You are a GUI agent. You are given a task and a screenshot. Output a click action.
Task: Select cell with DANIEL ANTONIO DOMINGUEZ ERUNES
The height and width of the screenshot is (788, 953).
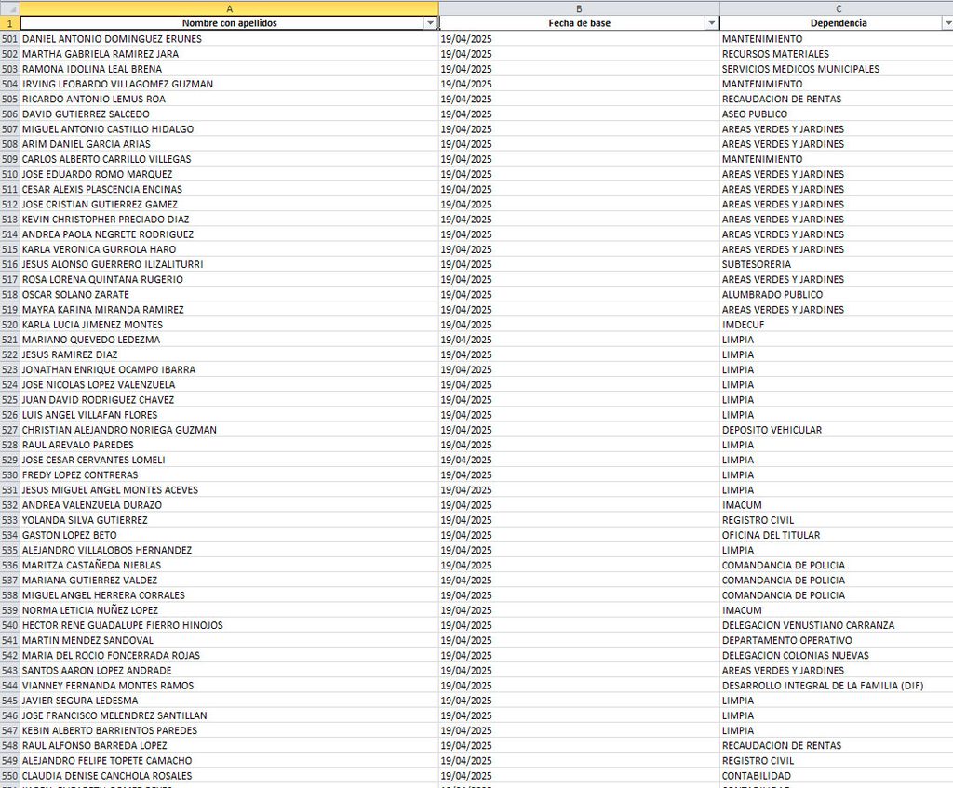[229, 39]
